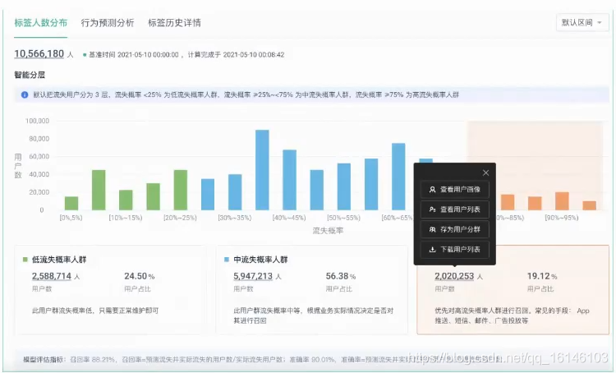Open 行为预测分析 tab

pyautogui.click(x=108, y=23)
